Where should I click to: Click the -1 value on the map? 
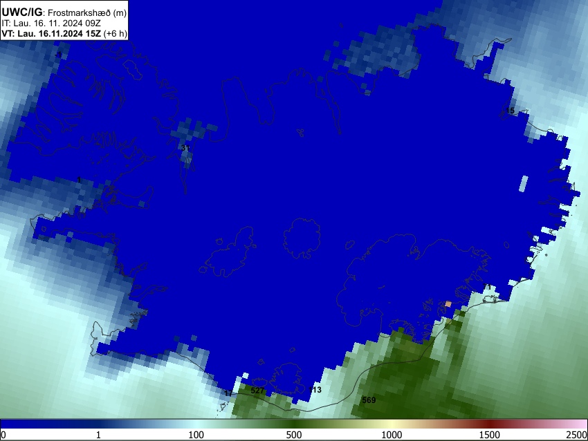pos(59,55)
